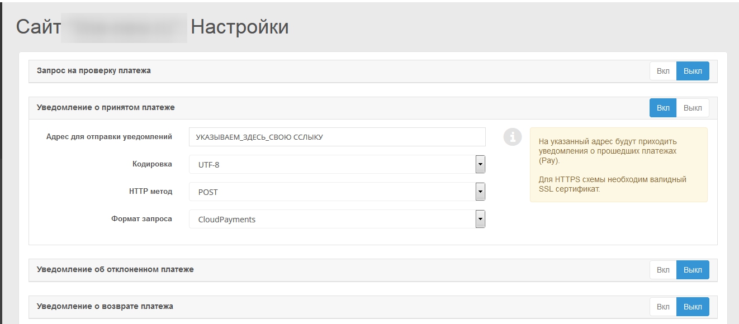Screen dimensions: 739x324
Task: Click the yellow SSL certificate hint box
Action: (618, 165)
